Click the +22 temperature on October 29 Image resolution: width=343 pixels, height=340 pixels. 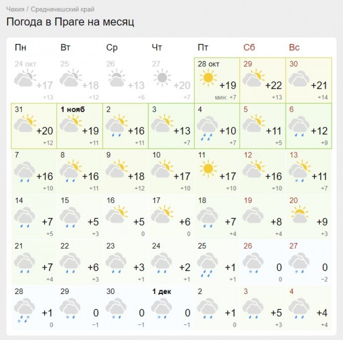pyautogui.click(x=273, y=86)
